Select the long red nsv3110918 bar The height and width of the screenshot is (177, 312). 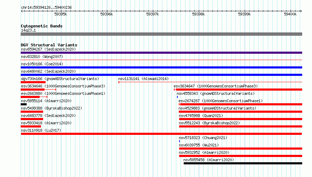161,134
